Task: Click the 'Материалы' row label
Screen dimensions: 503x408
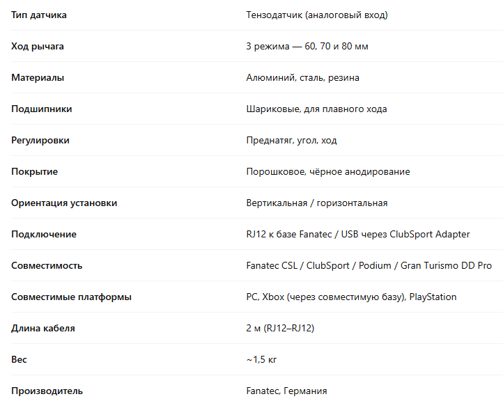Action: click(x=38, y=77)
